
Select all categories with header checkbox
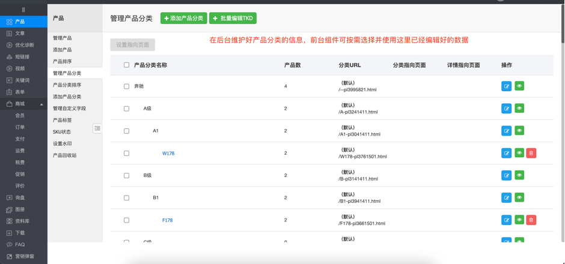[126, 65]
